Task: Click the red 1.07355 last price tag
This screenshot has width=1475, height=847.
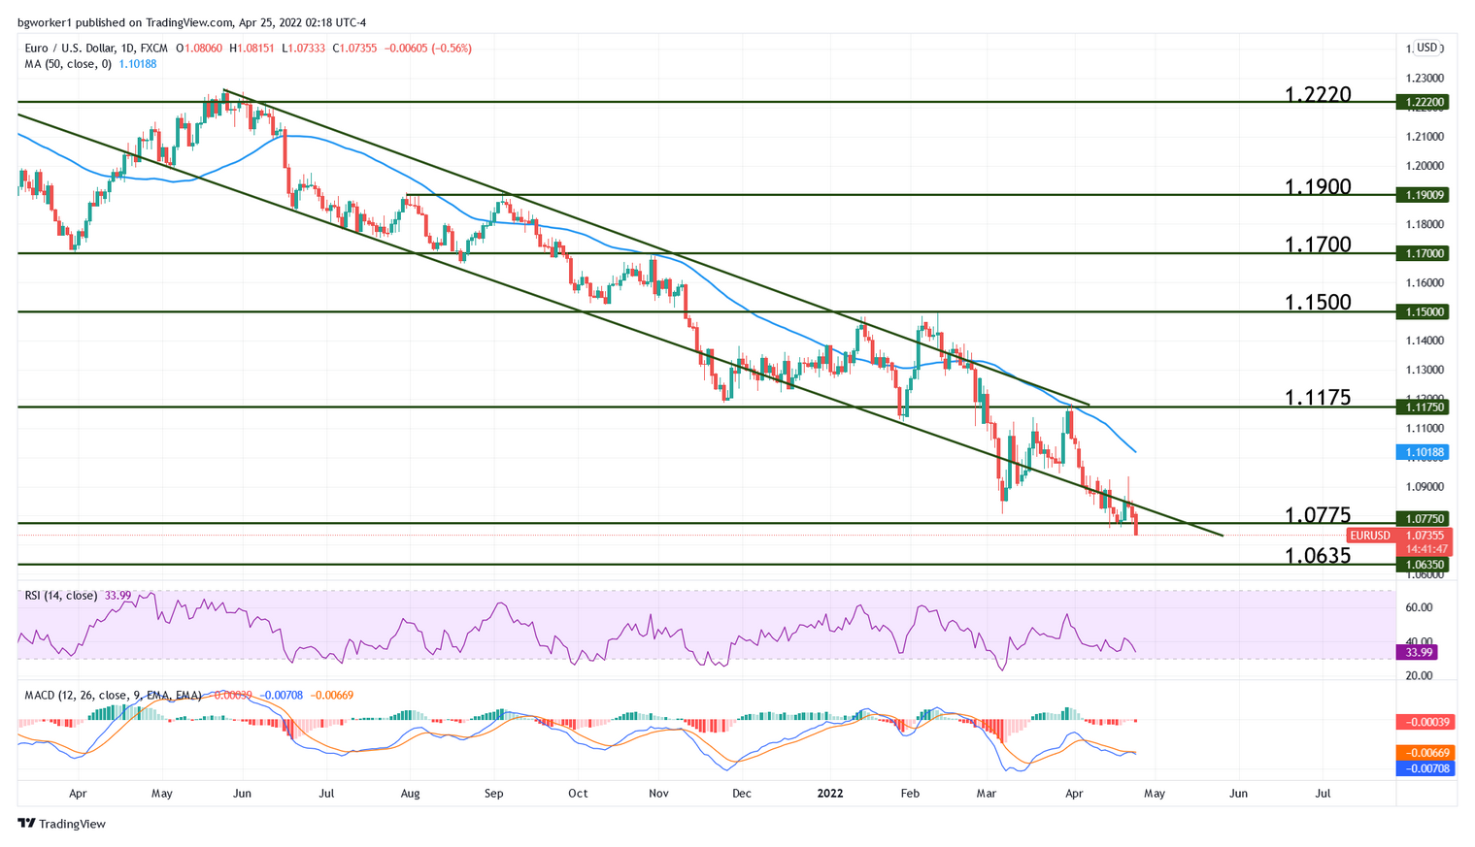Action: [x=1424, y=536]
